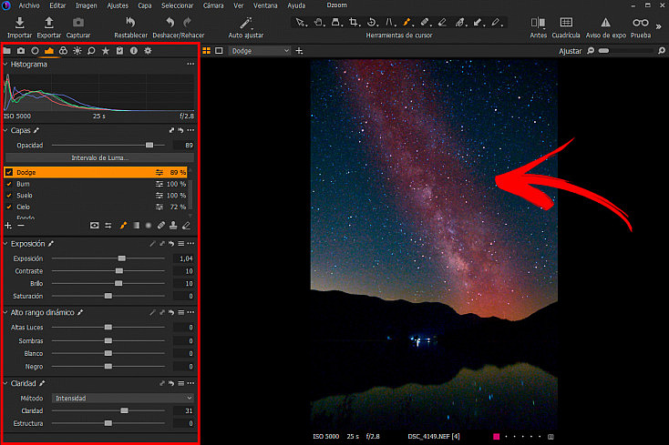669x445 pixels.
Task: Toggle the Burn layer checkbox
Action: tap(9, 184)
